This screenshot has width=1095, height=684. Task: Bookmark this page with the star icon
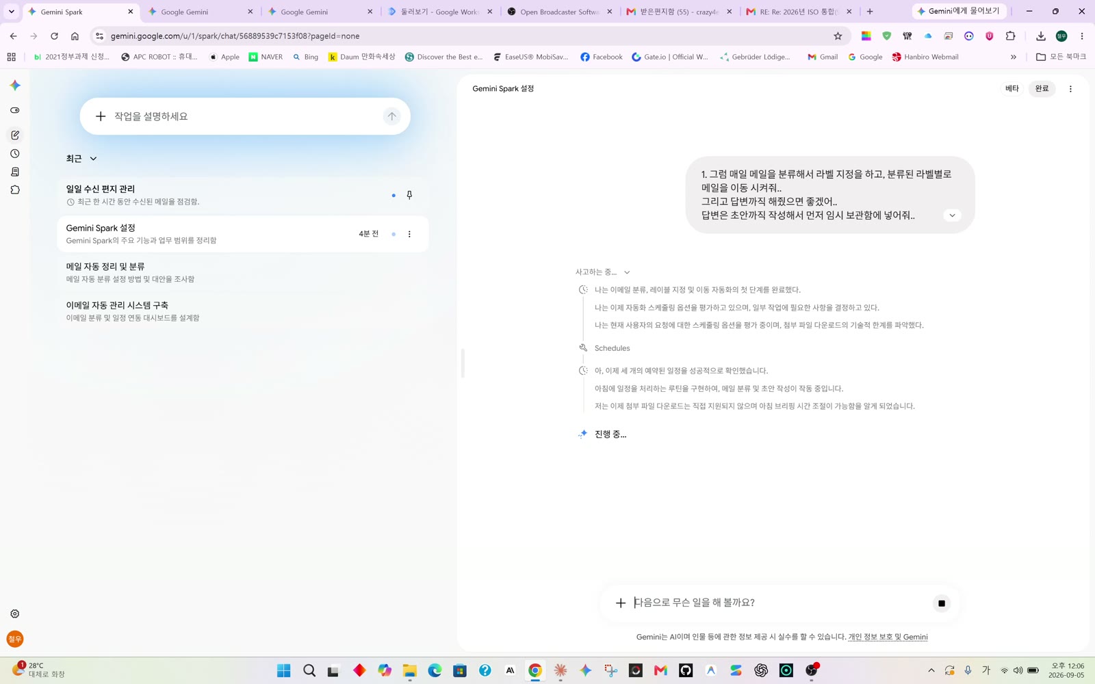(x=838, y=36)
